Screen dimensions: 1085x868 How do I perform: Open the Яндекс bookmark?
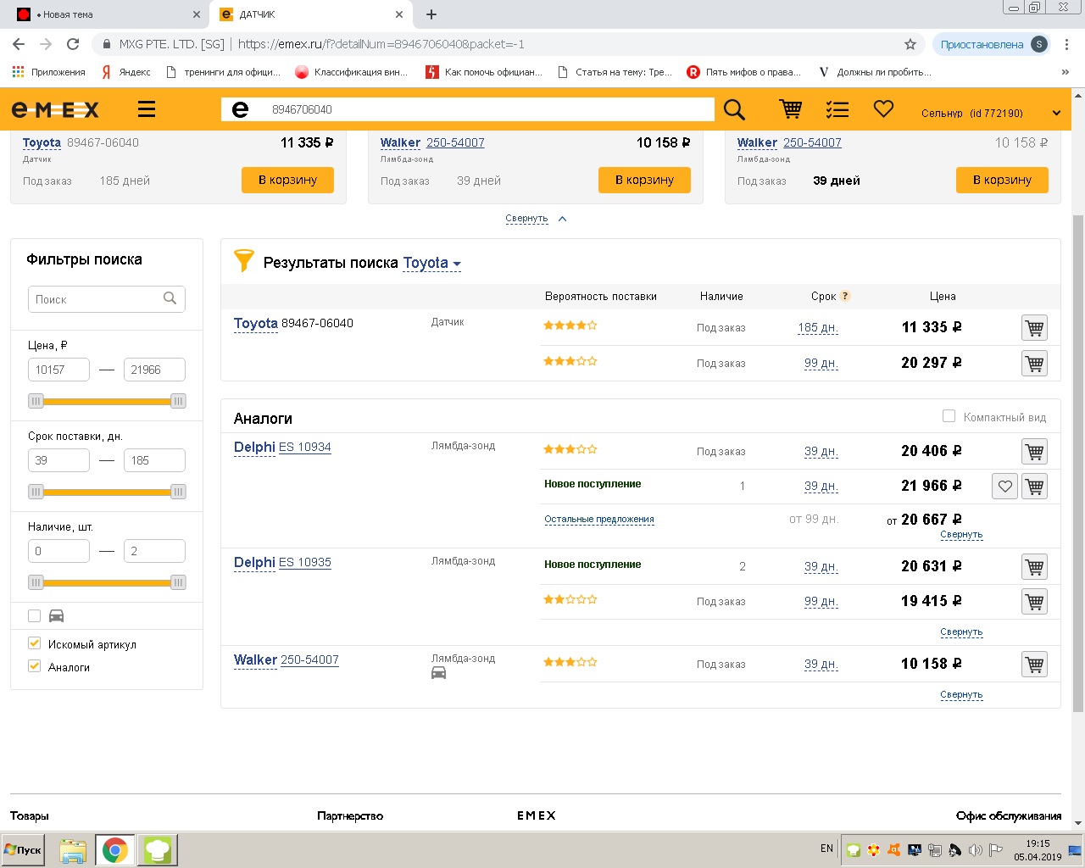coord(125,72)
